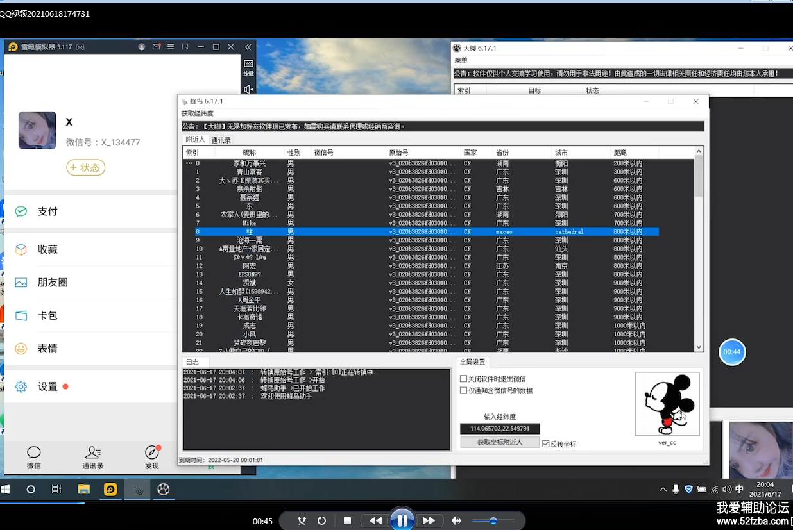
Task: Open 收藏 (Favorites) in WeChat
Action: click(x=90, y=249)
